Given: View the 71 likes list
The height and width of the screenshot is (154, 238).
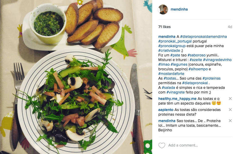Looking at the screenshot, I should 164,27.
